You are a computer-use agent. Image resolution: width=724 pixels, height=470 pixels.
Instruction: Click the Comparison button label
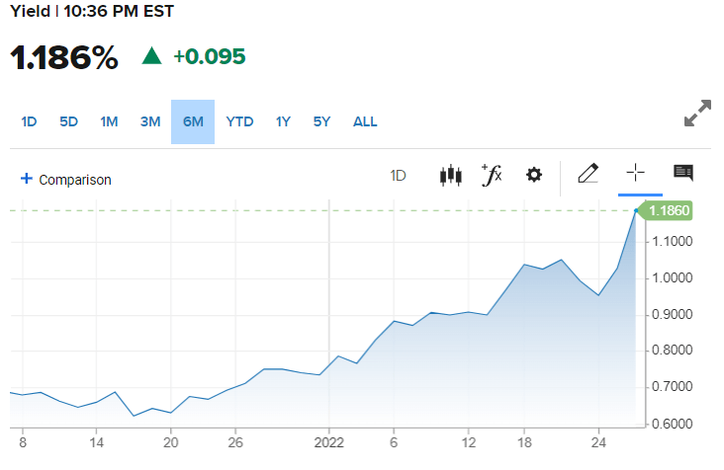click(x=74, y=180)
